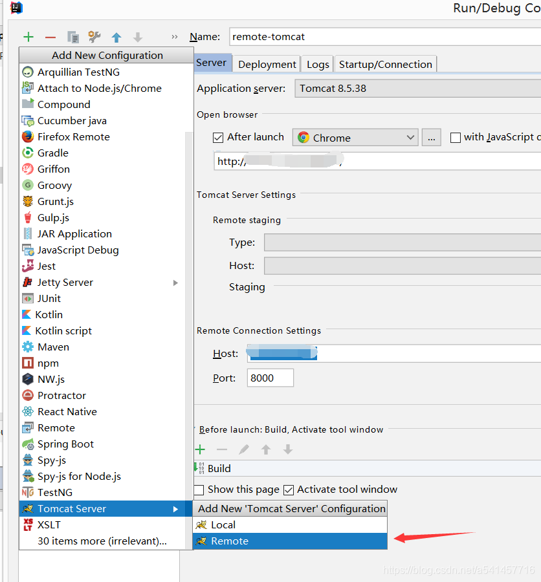Screen dimensions: 541x582
Task: Open the Logs tab
Action: click(318, 64)
